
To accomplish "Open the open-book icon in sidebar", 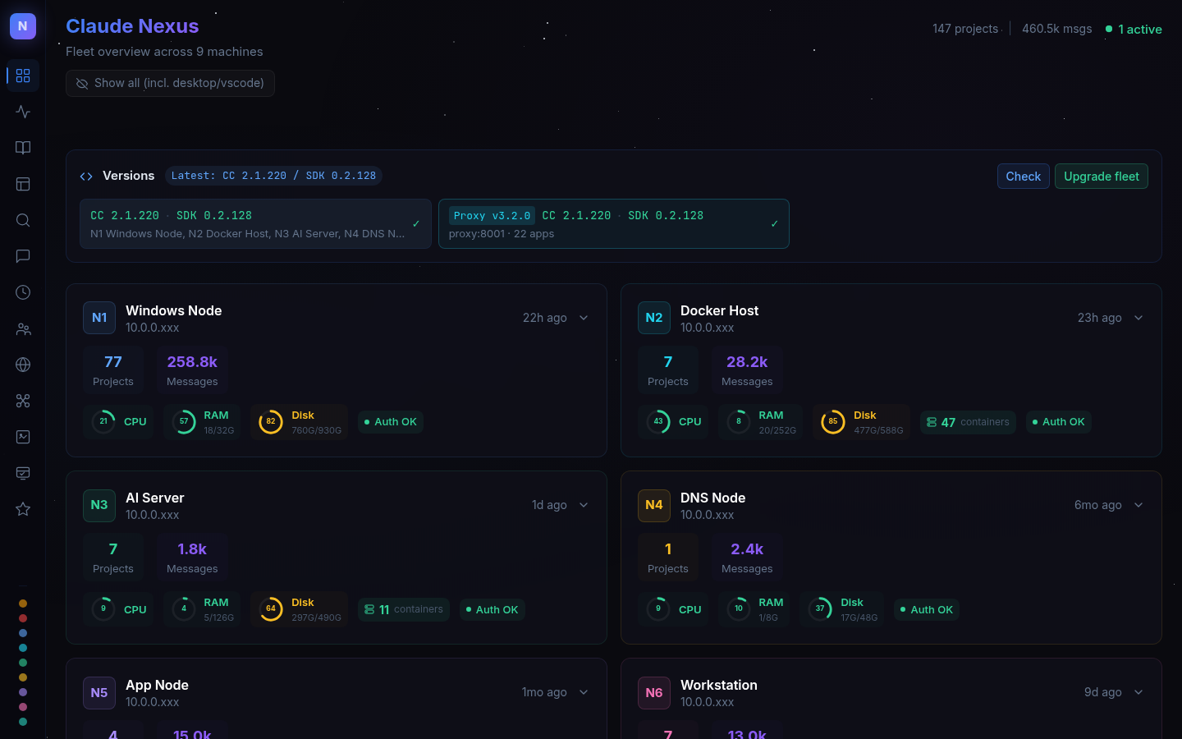I will 23,148.
